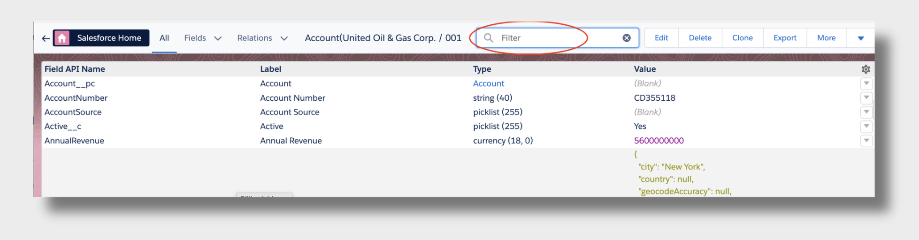Click the (Blank) value for Account__pc
The image size is (919, 240).
click(647, 83)
